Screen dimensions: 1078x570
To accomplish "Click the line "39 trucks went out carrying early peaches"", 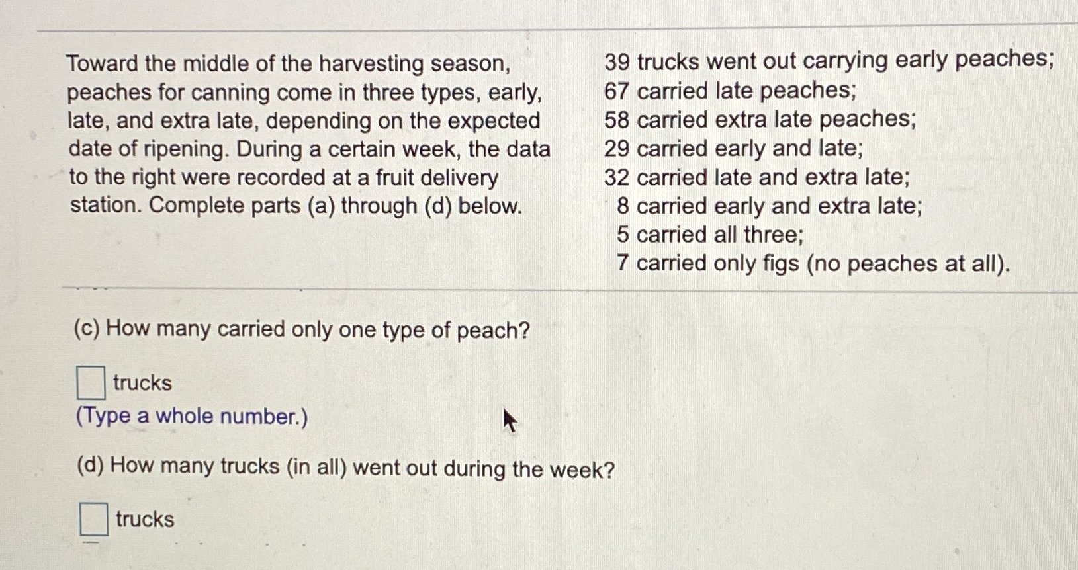I will click(827, 61).
